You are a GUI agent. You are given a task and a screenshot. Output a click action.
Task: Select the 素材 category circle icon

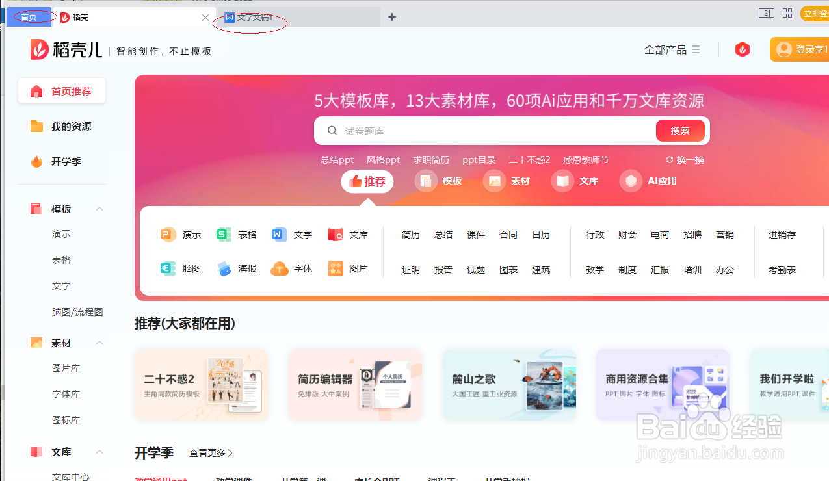pos(494,181)
